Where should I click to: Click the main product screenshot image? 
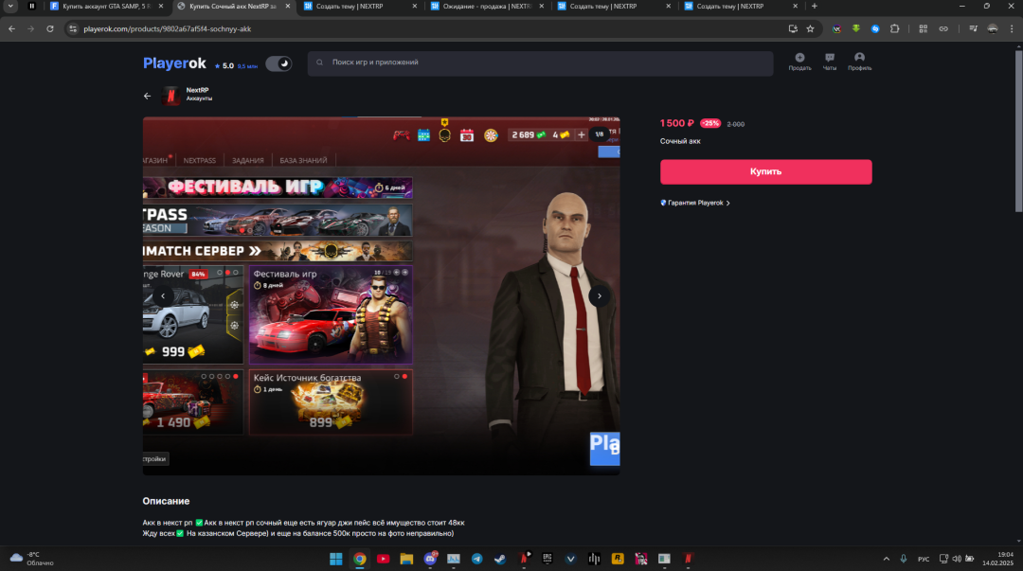[x=381, y=296]
